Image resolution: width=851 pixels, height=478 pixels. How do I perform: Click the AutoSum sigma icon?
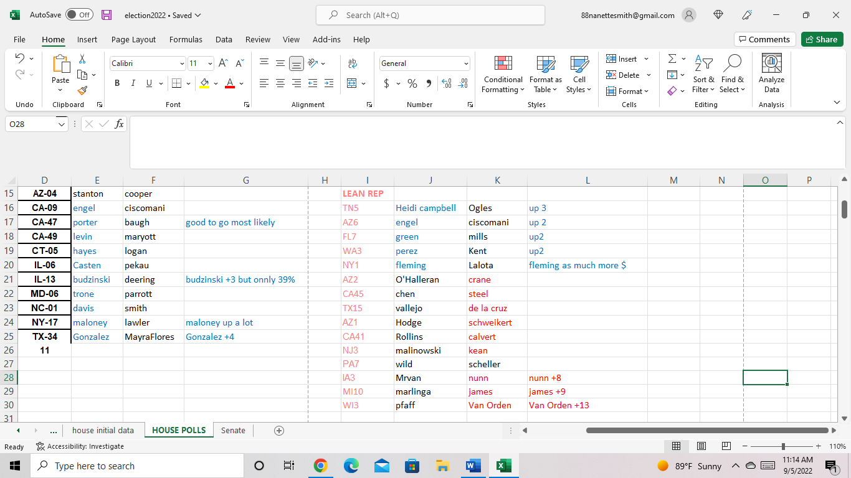(672, 59)
